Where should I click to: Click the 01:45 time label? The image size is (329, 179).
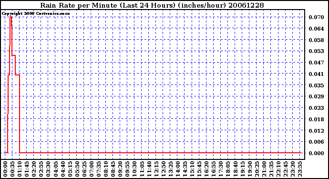27,169
